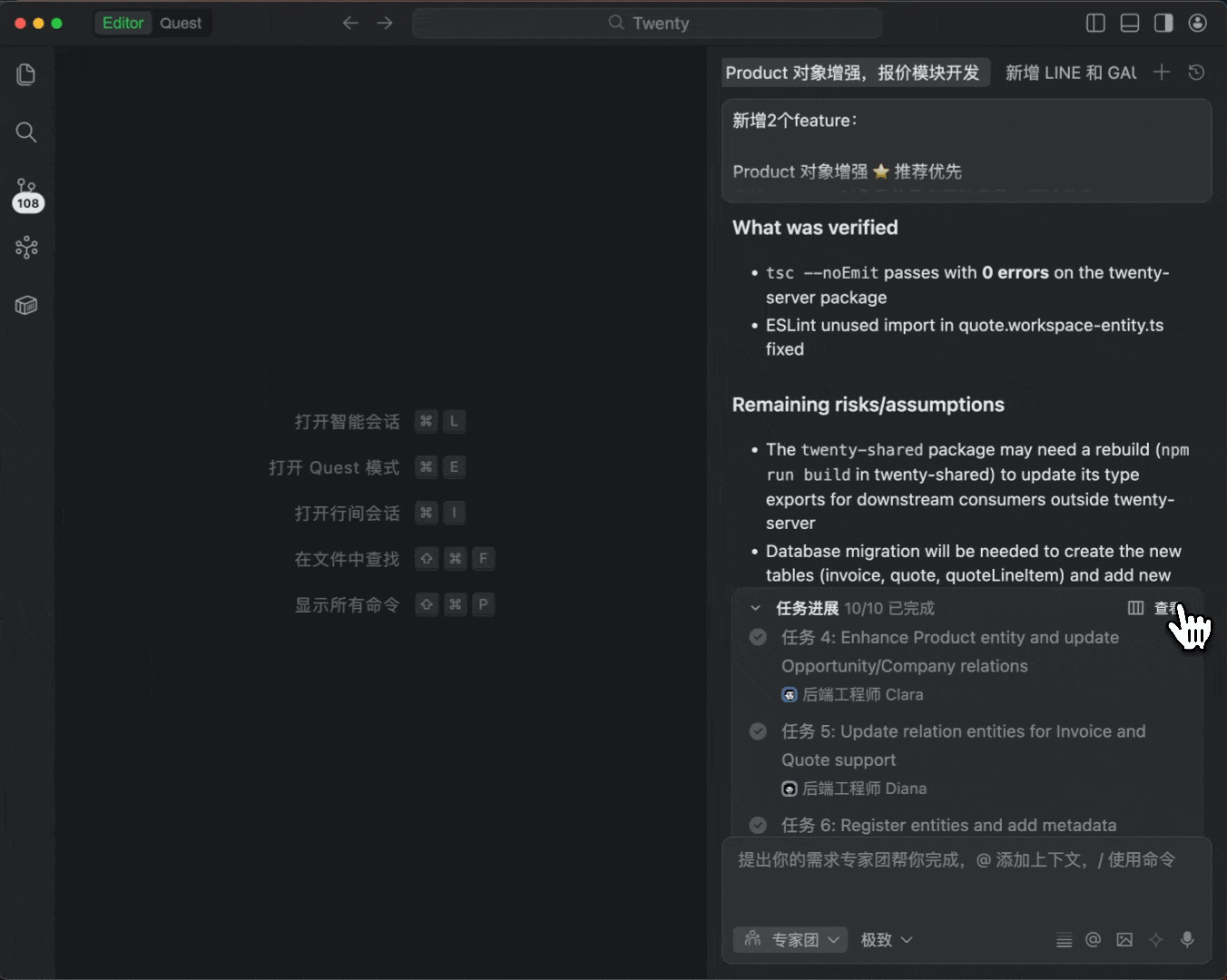Image resolution: width=1227 pixels, height=980 pixels.
Task: Open the graph nodes icon in sidebar
Action: pos(26,247)
